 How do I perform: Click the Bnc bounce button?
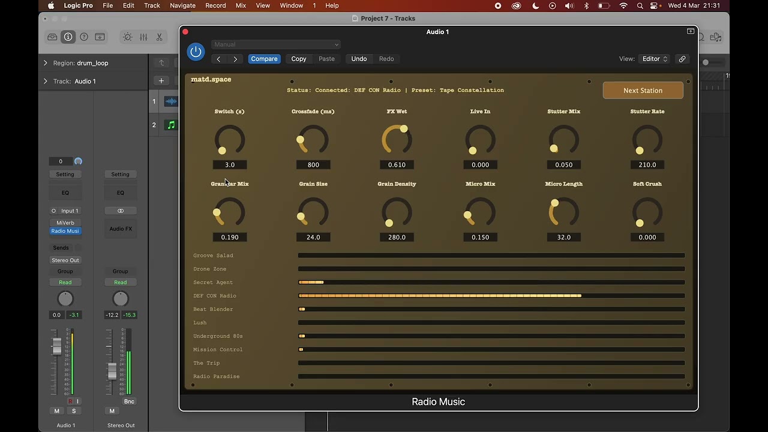point(129,401)
